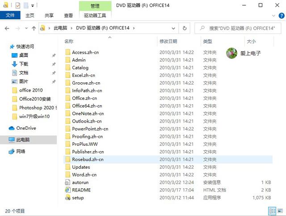Screen dimensions: 286x216
Task: Sort by the 大小 column header
Action: tap(251, 42)
